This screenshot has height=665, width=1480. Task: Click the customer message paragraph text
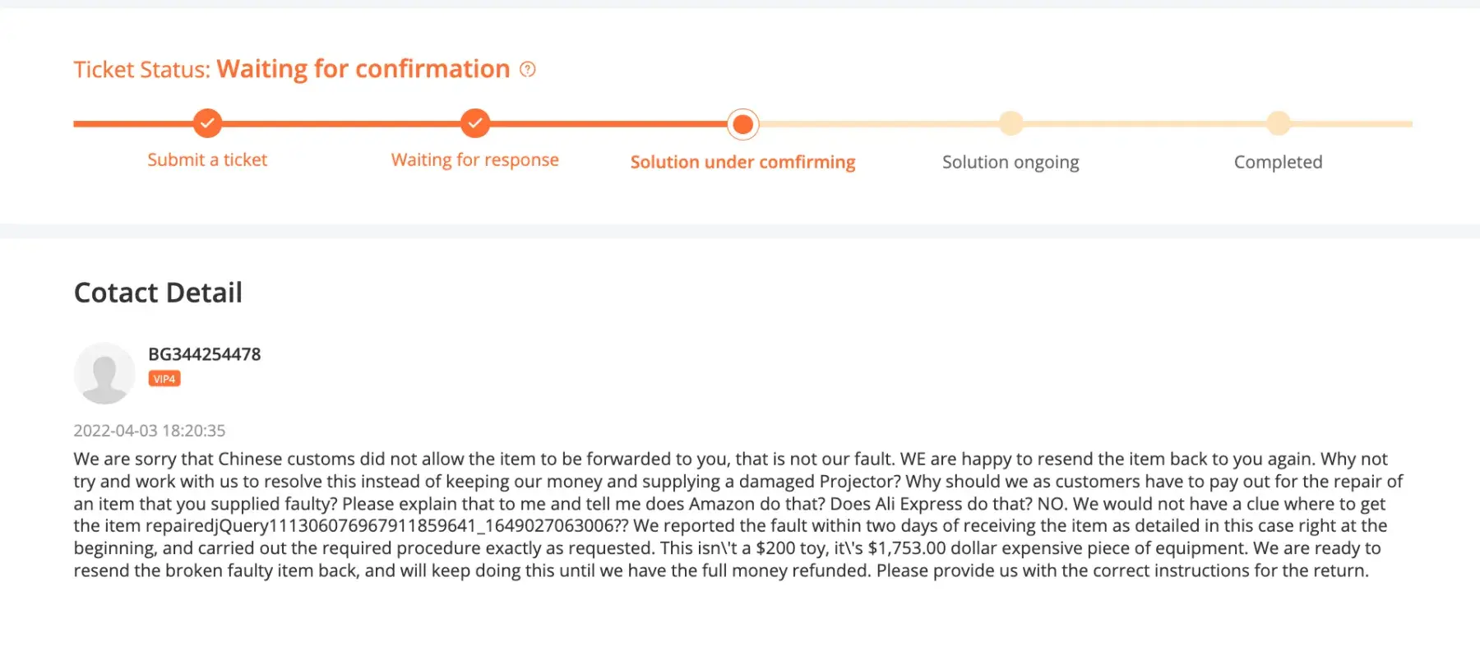click(732, 515)
